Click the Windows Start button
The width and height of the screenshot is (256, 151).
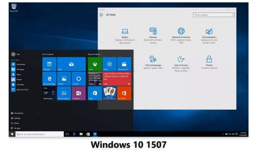(12, 134)
